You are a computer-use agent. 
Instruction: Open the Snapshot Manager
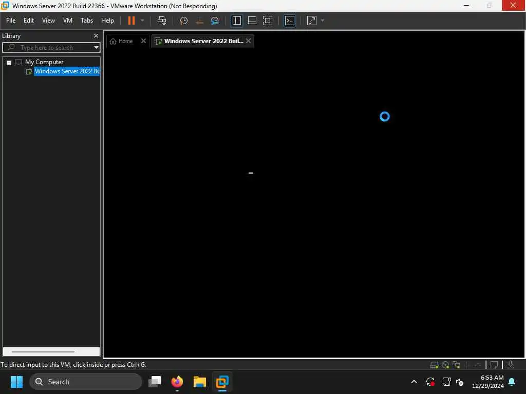coord(215,21)
